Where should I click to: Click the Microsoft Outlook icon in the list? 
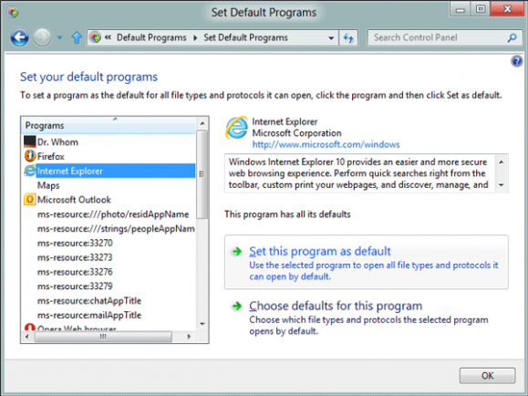click(x=29, y=200)
